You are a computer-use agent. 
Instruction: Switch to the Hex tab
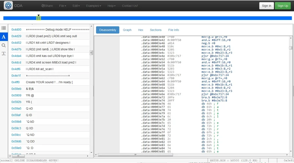141,30
